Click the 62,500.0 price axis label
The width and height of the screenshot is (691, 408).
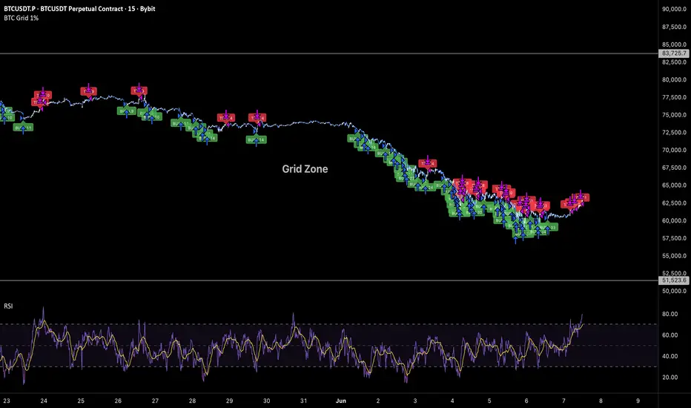pos(674,203)
